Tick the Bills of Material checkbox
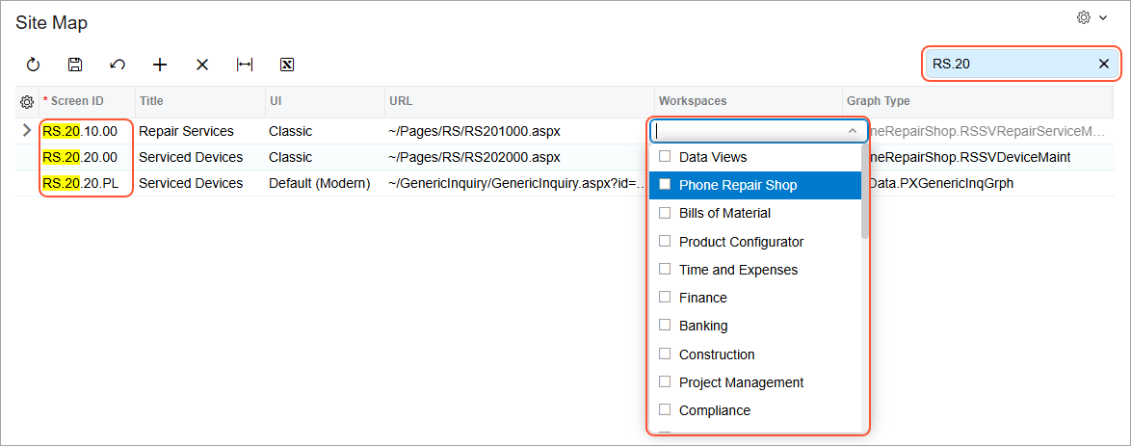1131x446 pixels. pyautogui.click(x=664, y=213)
